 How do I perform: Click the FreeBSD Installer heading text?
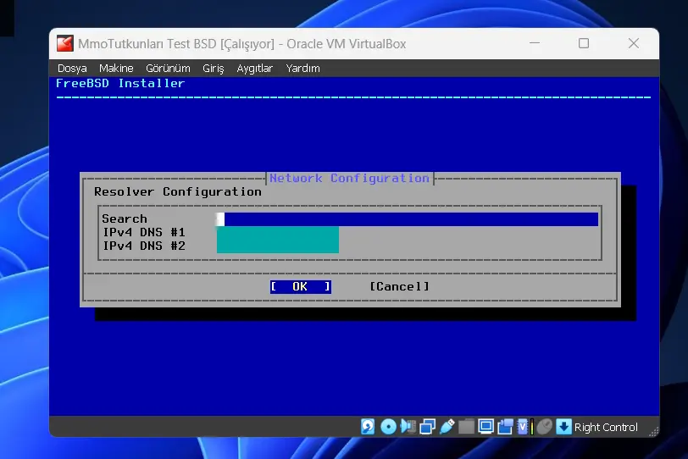pos(120,83)
